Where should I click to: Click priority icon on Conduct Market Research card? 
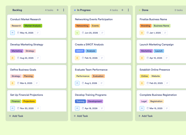click(x=12, y=33)
